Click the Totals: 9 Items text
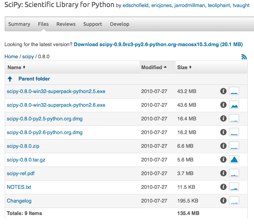254x224 pixels. pyautogui.click(x=24, y=213)
